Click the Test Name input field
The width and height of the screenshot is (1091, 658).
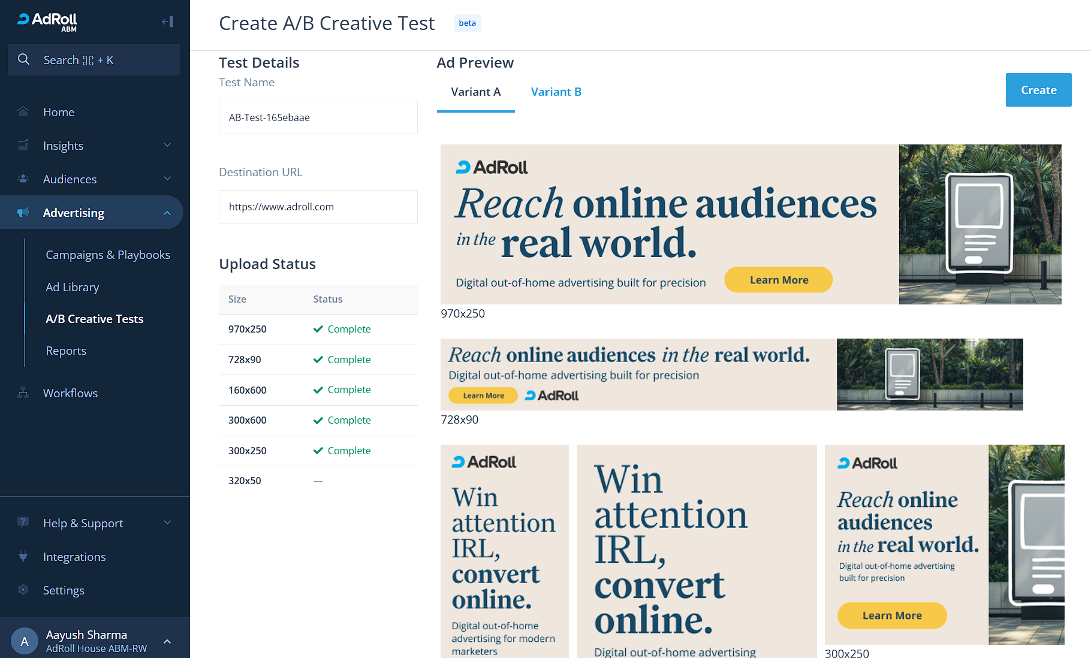(318, 117)
